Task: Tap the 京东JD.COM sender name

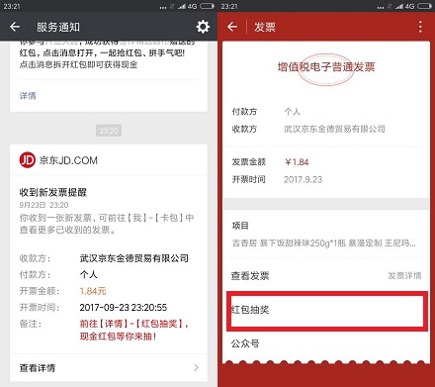Action: coord(68,160)
